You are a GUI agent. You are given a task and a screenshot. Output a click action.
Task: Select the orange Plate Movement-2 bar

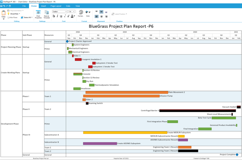[x=127, y=92]
